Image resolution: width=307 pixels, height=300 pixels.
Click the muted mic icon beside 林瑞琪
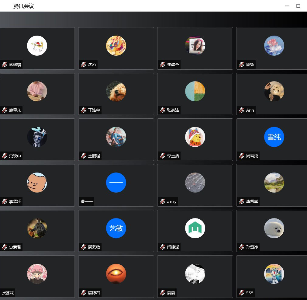tap(5, 65)
